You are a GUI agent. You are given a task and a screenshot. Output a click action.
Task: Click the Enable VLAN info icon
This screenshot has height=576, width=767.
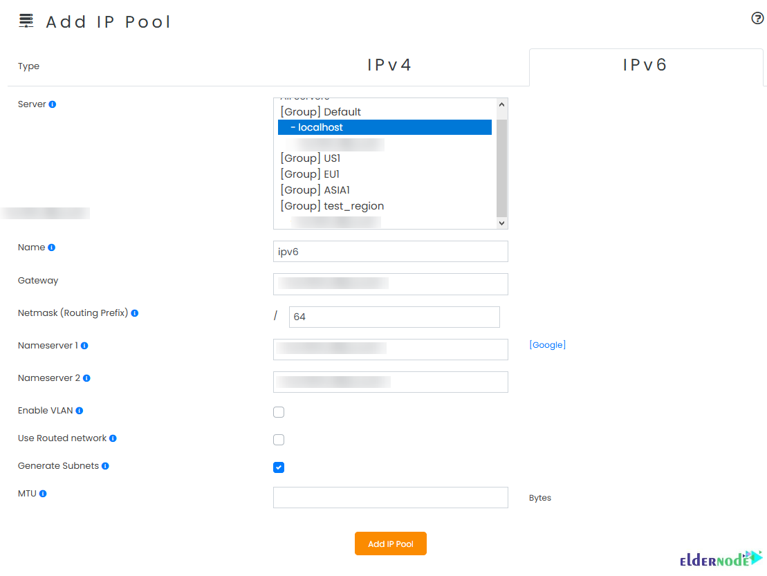[x=78, y=410]
